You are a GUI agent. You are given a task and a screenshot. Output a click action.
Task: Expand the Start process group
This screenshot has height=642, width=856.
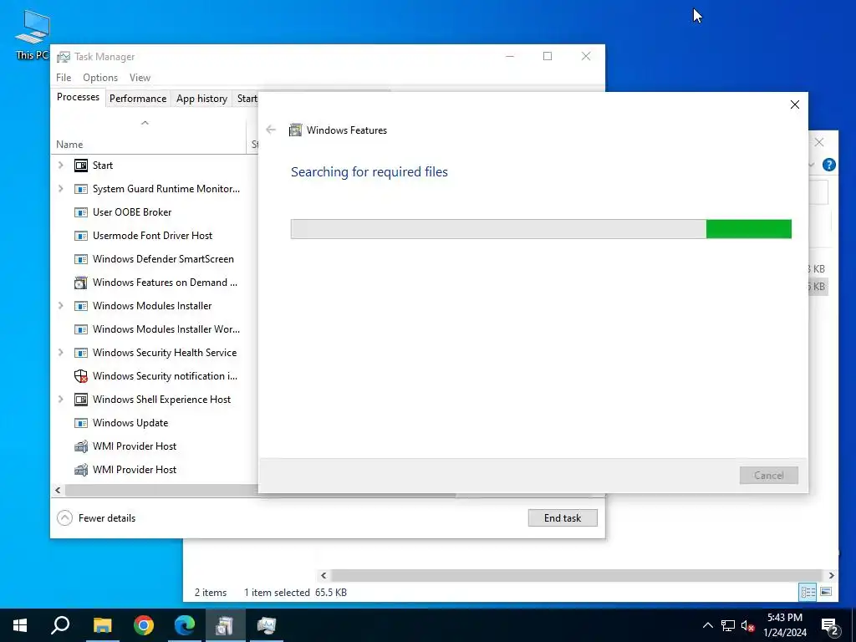(x=60, y=166)
